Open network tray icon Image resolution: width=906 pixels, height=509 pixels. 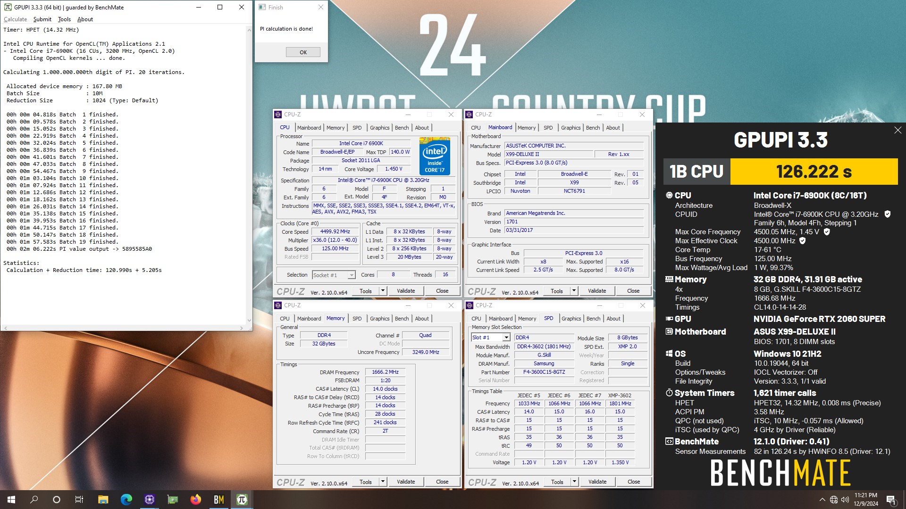pyautogui.click(x=834, y=500)
